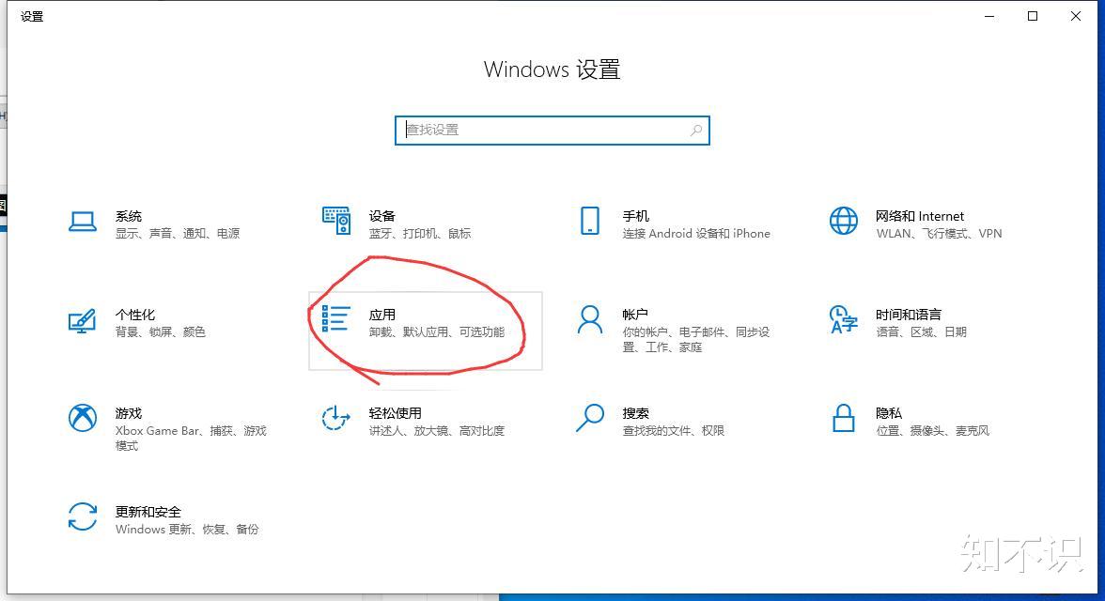1105x601 pixels.
Task: Click the 更新和安全 refresh arrows icon
Action: (83, 516)
